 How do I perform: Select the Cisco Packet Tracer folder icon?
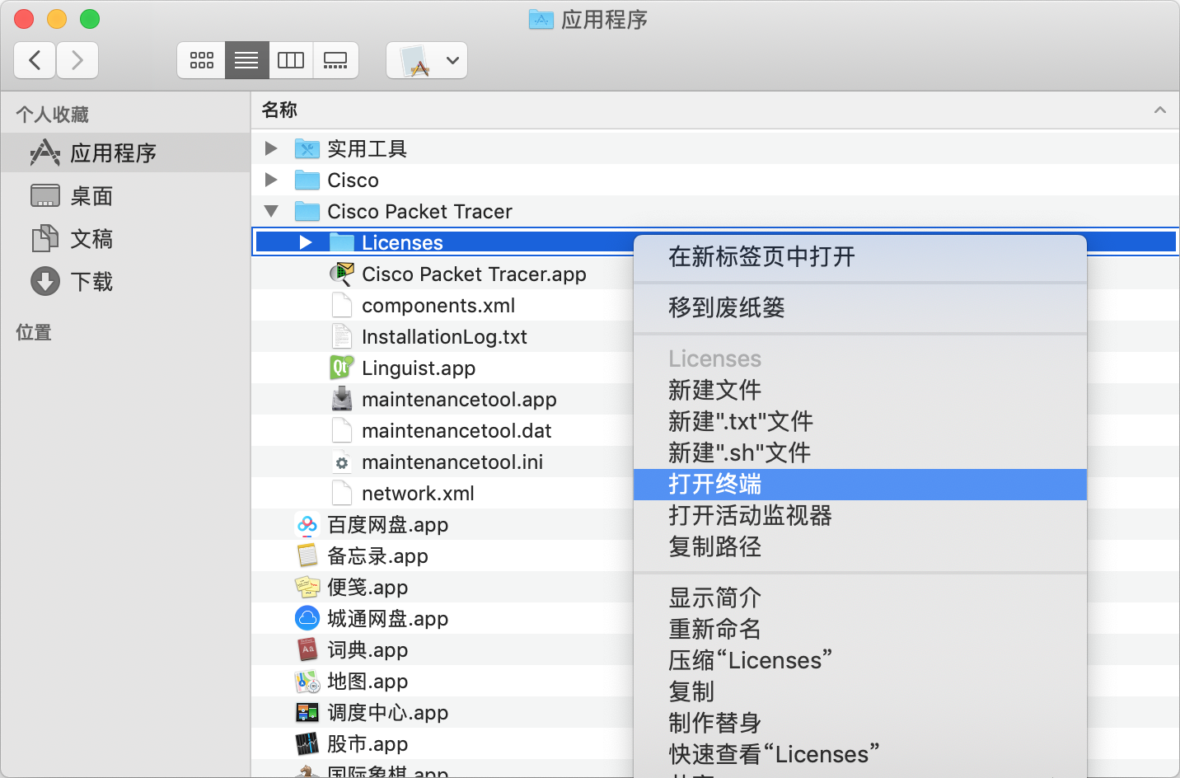307,211
